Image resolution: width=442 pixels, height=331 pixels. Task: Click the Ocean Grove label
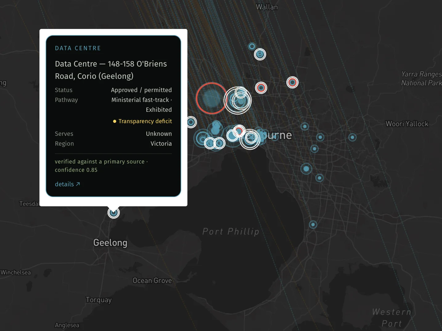(x=152, y=281)
